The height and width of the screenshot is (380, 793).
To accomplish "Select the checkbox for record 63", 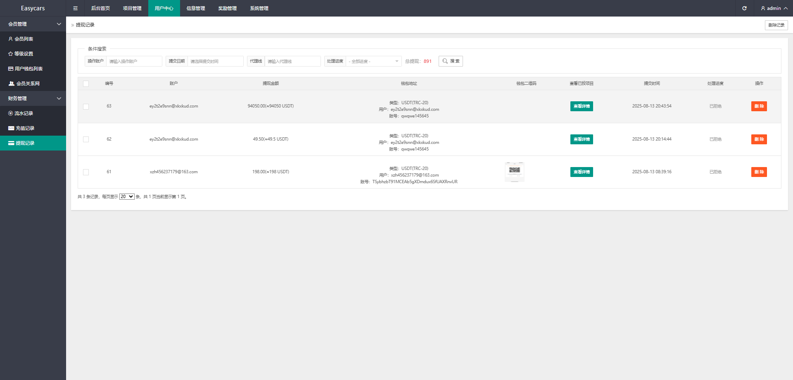I will click(86, 106).
